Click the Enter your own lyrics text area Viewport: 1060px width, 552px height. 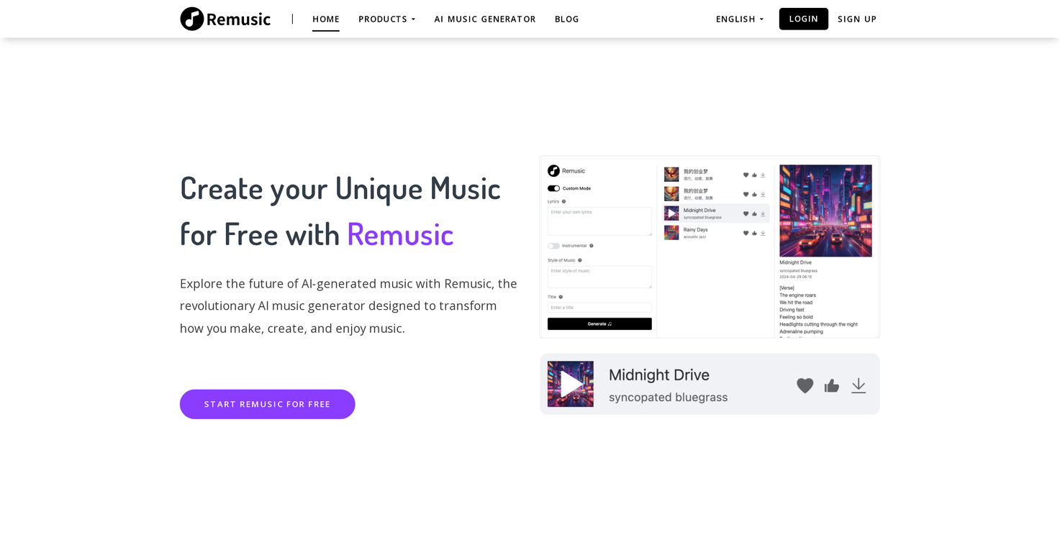(x=599, y=221)
